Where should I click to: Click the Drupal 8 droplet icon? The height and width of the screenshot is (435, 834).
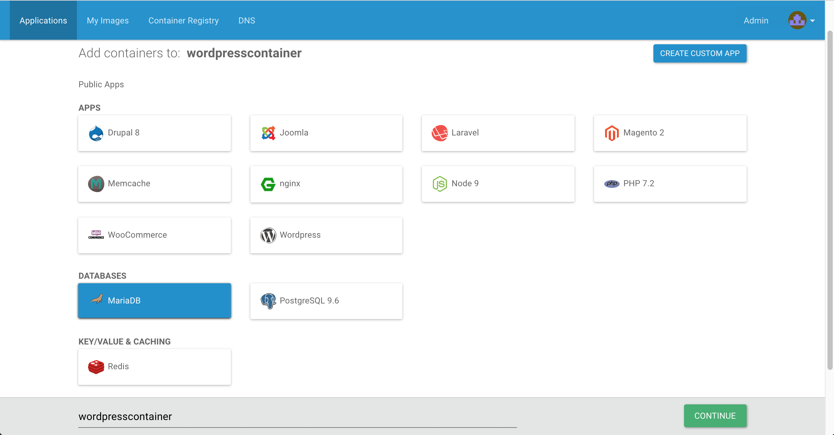pos(96,133)
